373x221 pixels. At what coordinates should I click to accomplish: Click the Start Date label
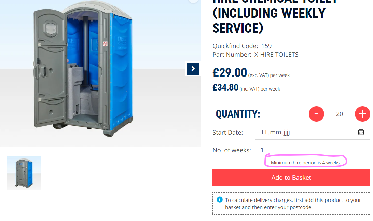click(x=227, y=133)
